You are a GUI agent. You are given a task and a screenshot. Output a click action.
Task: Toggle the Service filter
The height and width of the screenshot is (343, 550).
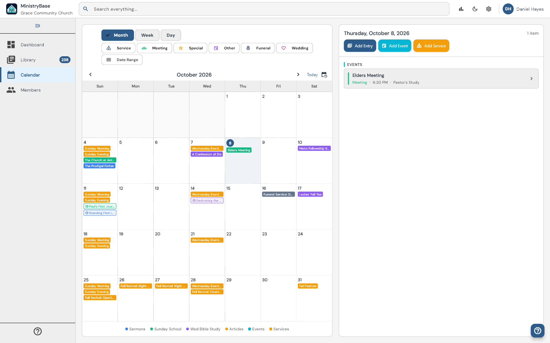pyautogui.click(x=118, y=48)
